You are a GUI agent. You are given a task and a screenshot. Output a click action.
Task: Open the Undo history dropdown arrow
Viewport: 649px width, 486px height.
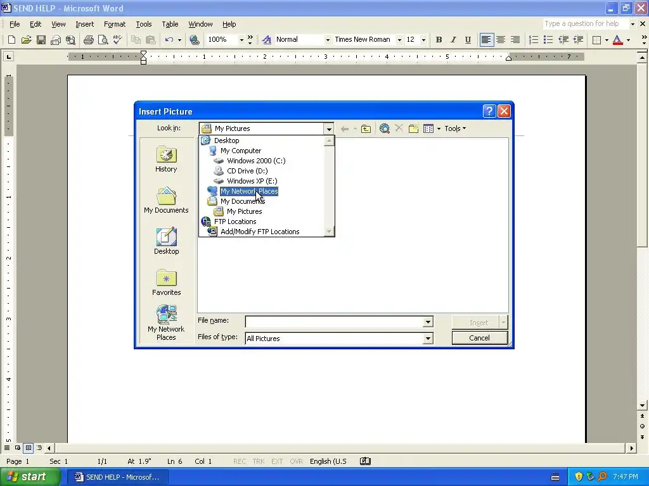coord(179,40)
